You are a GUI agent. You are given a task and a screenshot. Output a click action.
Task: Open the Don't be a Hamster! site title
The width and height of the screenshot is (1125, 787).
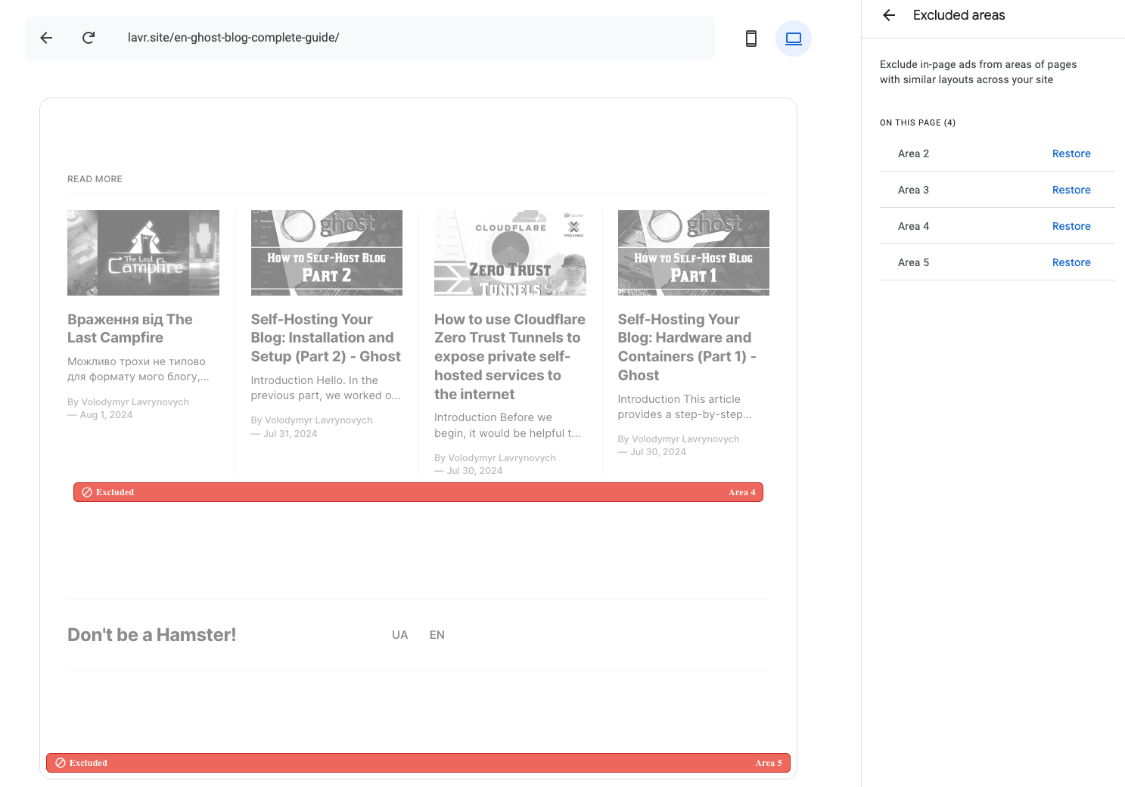click(151, 635)
